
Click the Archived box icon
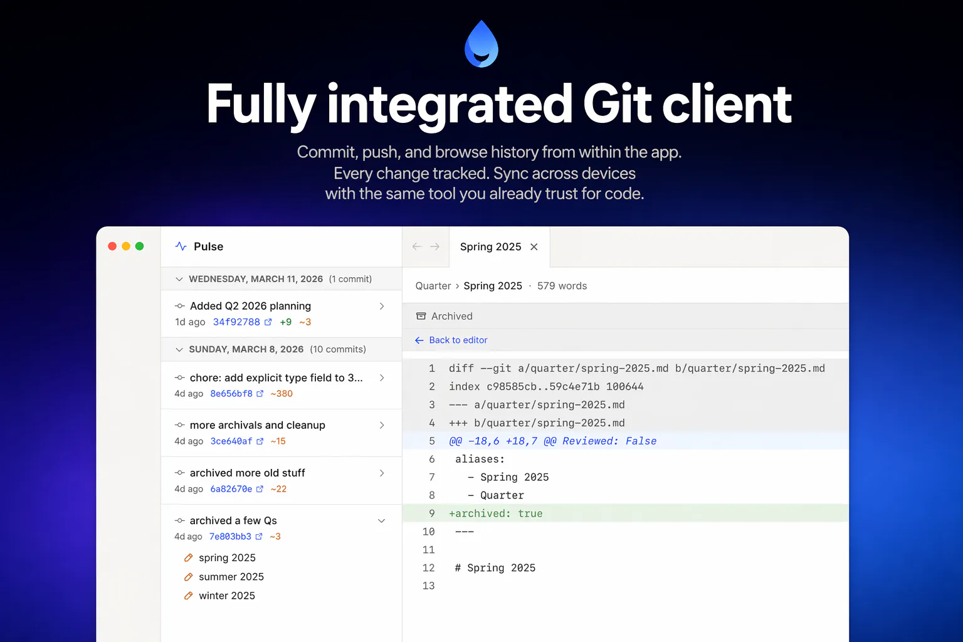(x=421, y=317)
